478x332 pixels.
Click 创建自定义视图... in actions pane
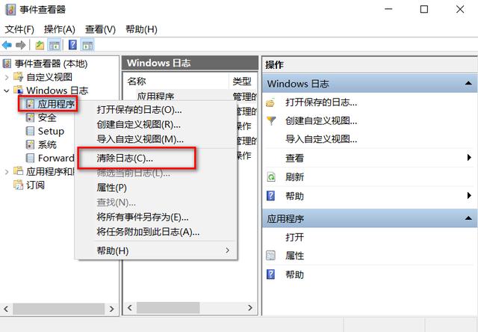coord(321,121)
